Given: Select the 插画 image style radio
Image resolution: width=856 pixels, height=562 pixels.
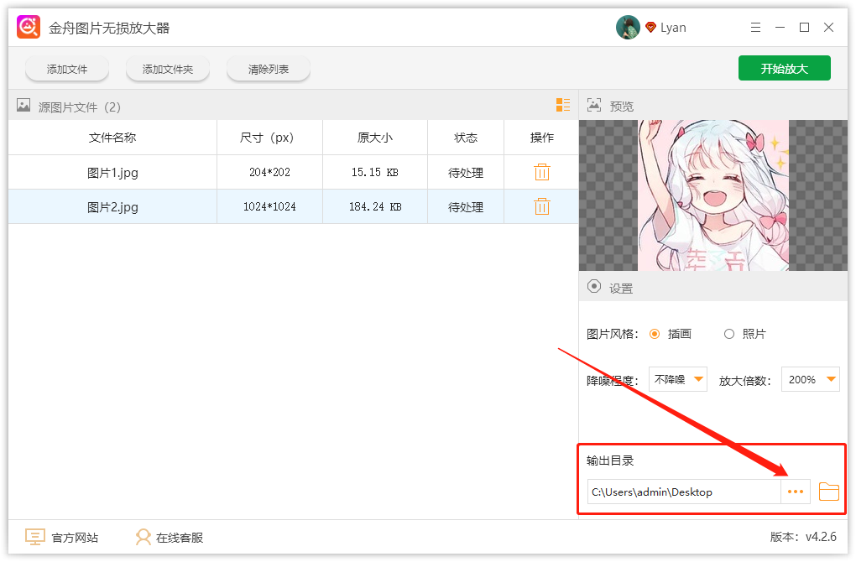Looking at the screenshot, I should [x=655, y=334].
